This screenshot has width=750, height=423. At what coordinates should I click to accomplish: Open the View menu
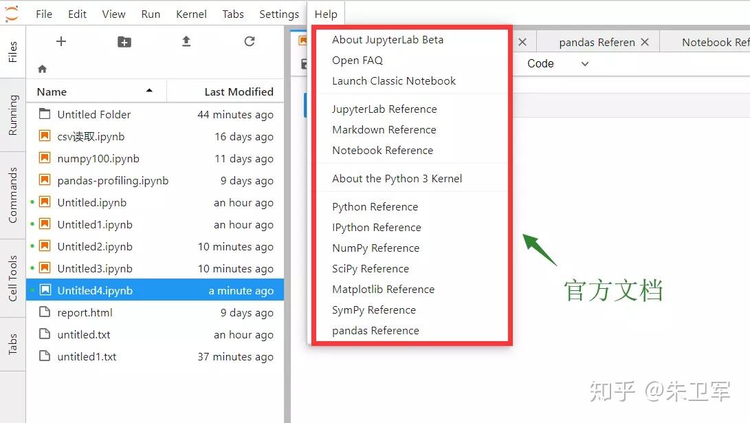point(113,14)
